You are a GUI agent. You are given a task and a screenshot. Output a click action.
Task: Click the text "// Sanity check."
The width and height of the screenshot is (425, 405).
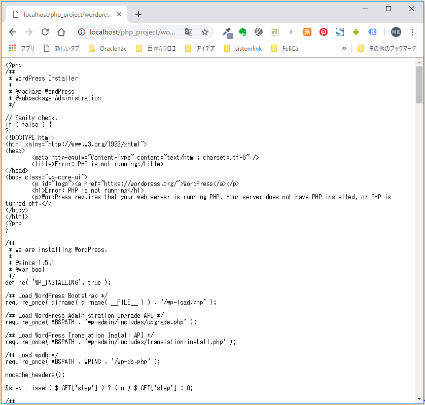point(31,118)
